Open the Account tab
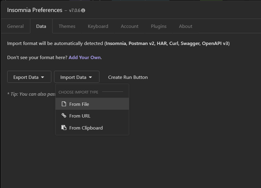 click(129, 26)
